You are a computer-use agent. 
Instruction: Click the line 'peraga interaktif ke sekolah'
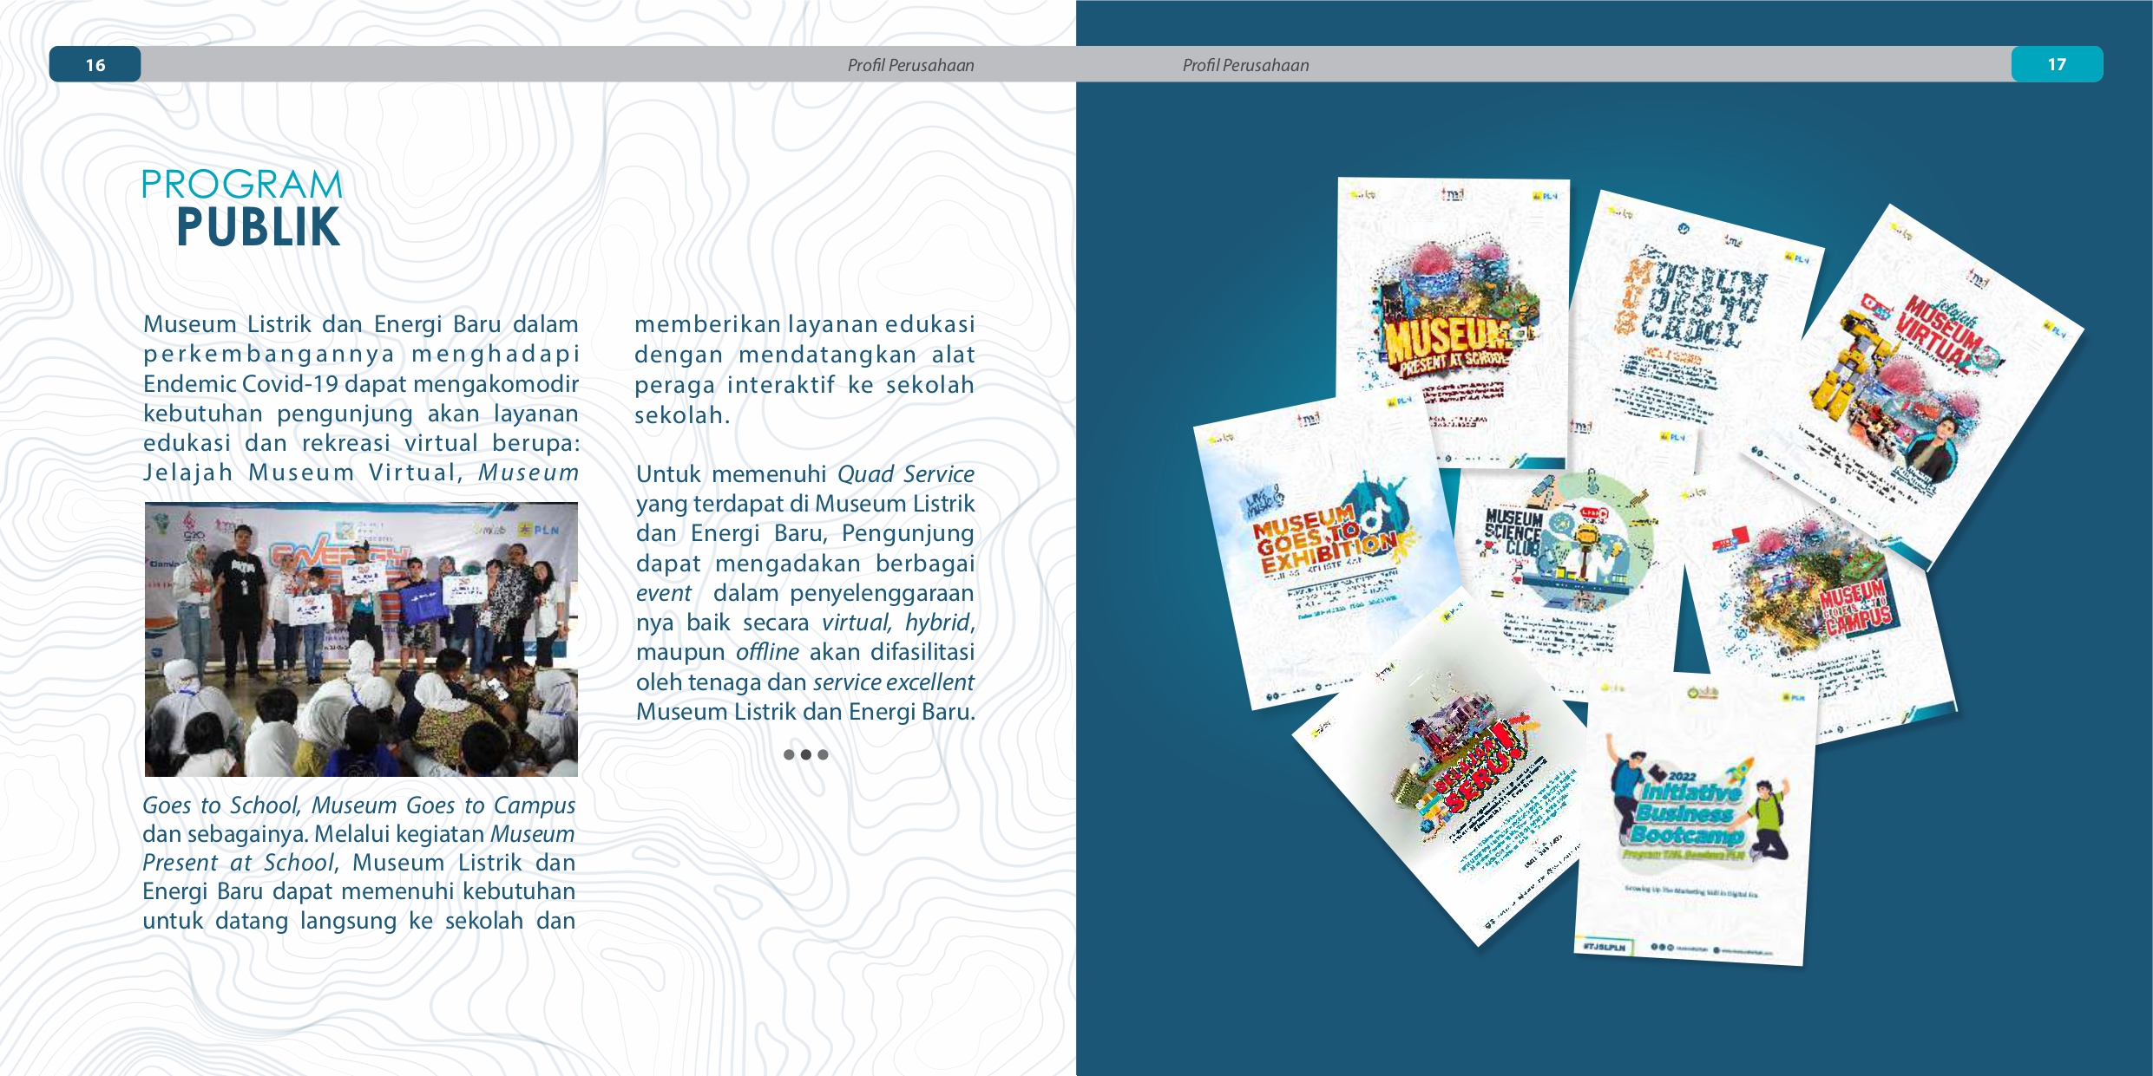point(804,385)
